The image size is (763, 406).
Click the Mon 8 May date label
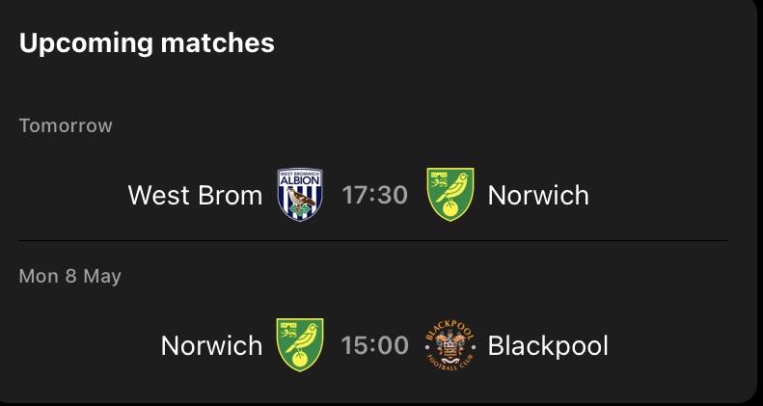(x=70, y=277)
